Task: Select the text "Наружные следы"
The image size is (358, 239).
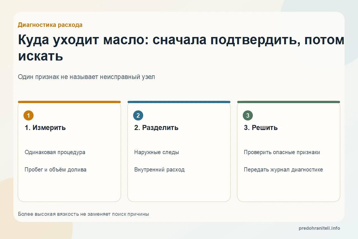Action: click(157, 152)
